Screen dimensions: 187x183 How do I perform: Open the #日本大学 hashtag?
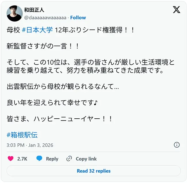pyautogui.click(x=37, y=30)
